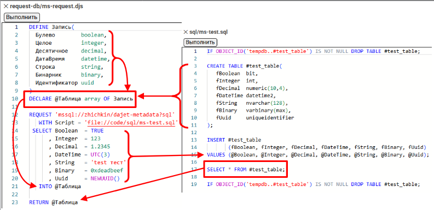This screenshot has width=434, height=210.
Task: Click the 'Булево boolean' field line
Action: (x=71, y=35)
